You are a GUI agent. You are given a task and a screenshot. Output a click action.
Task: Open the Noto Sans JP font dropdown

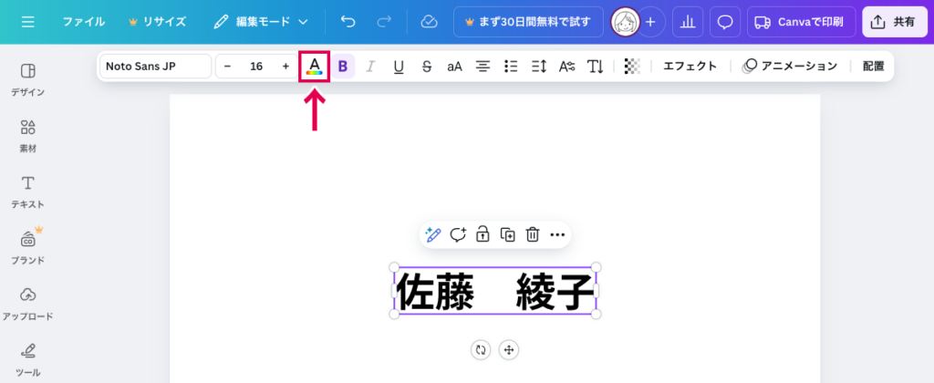tap(155, 66)
